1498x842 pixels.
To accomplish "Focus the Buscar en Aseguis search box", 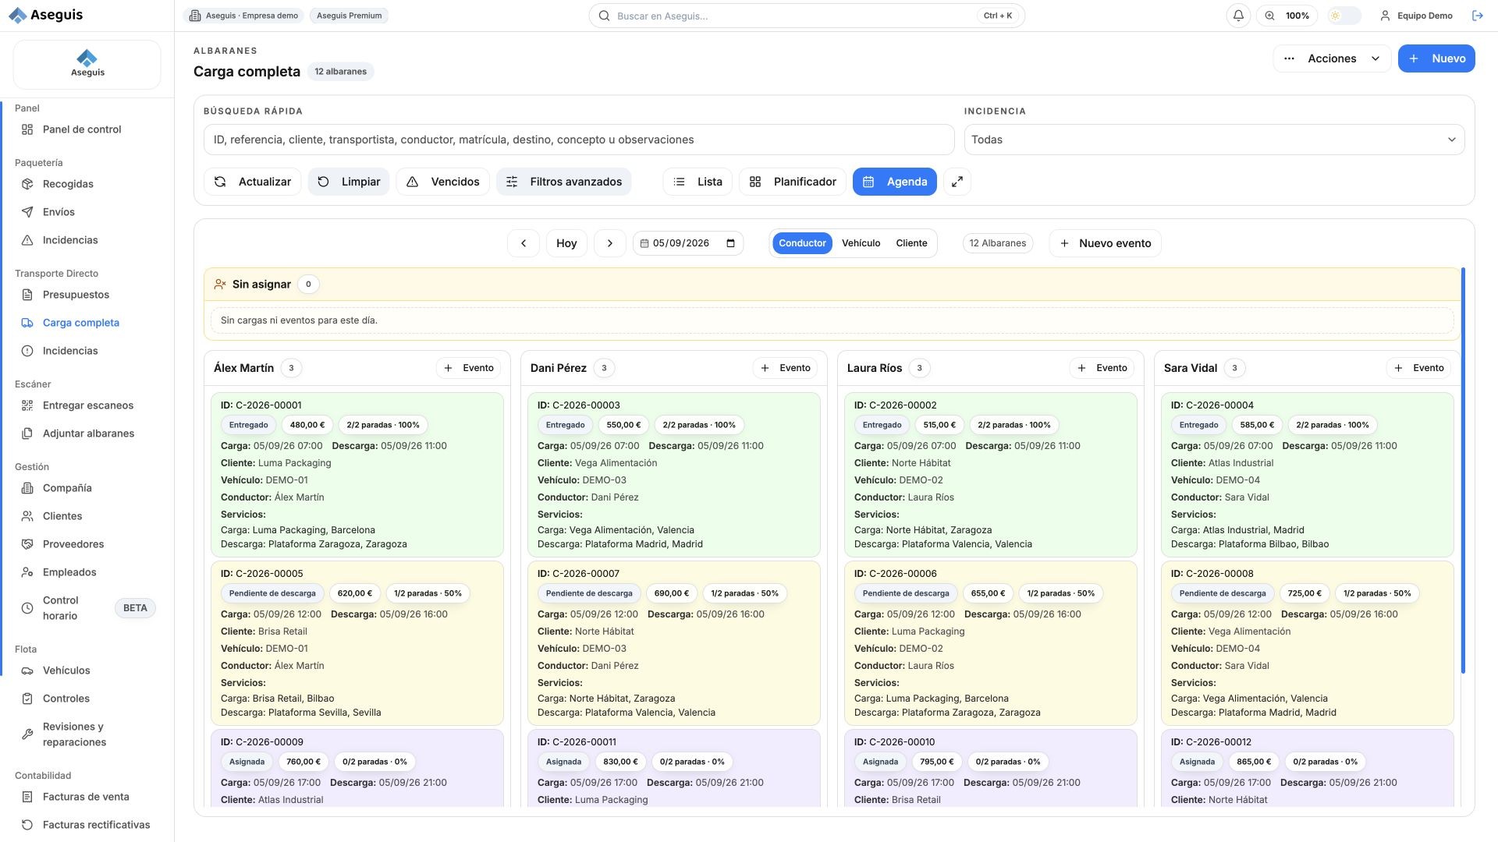I will (806, 16).
